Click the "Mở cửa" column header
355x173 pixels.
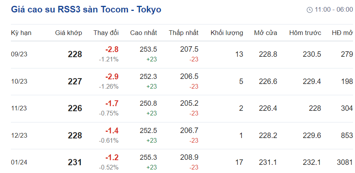pyautogui.click(x=266, y=33)
